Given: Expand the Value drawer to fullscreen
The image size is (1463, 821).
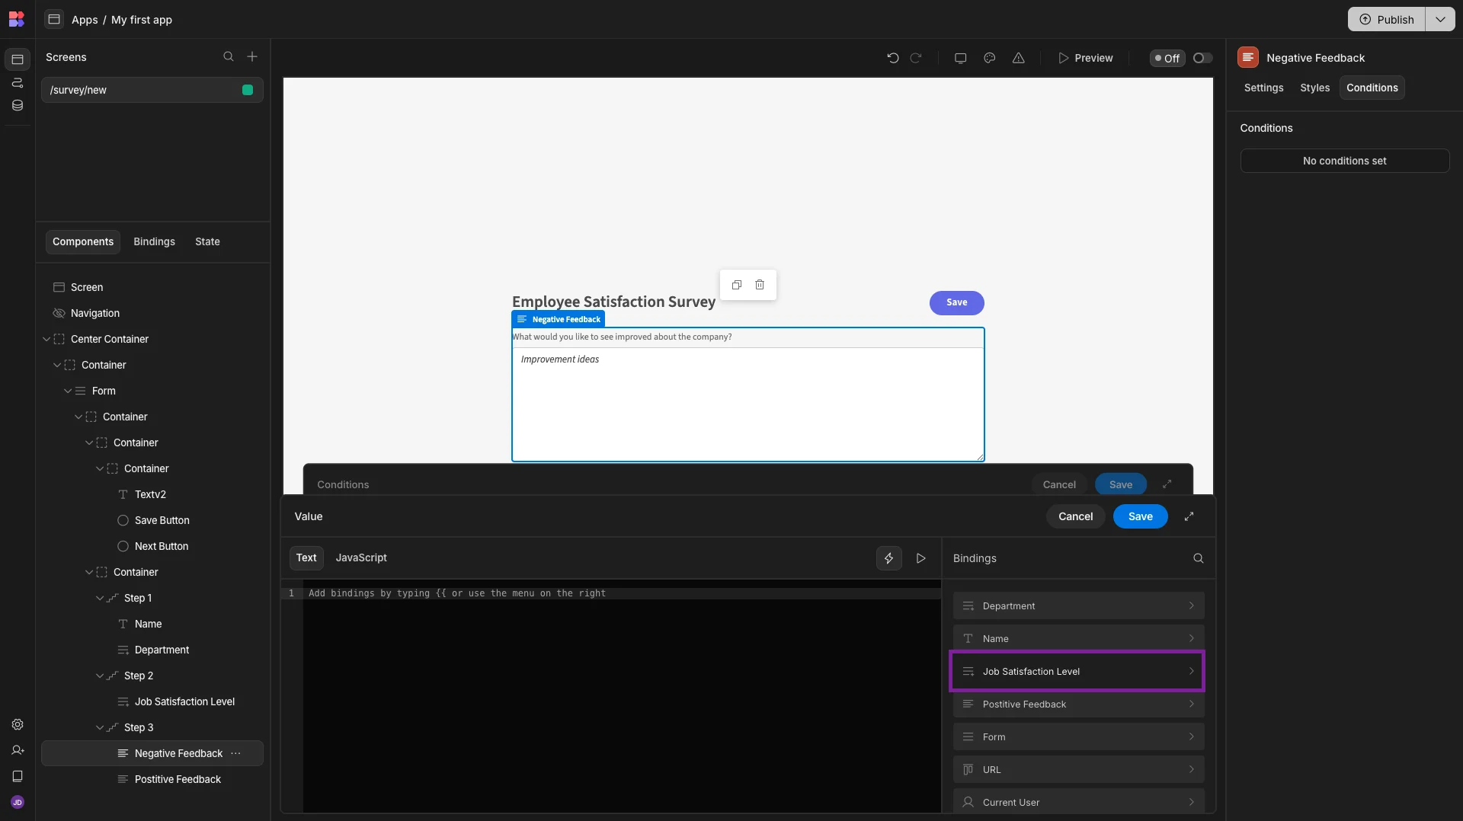Looking at the screenshot, I should coord(1189,516).
